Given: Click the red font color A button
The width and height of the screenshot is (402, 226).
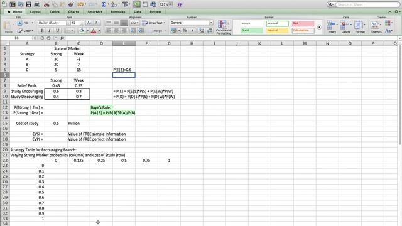Looking at the screenshot, I should (94, 31).
